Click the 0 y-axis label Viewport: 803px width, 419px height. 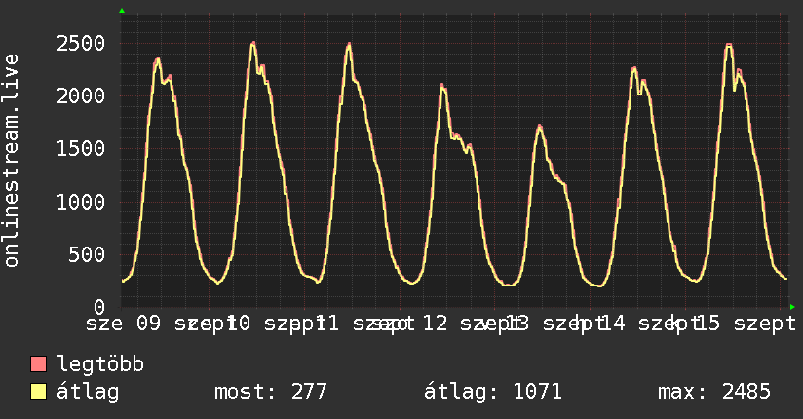(x=99, y=307)
